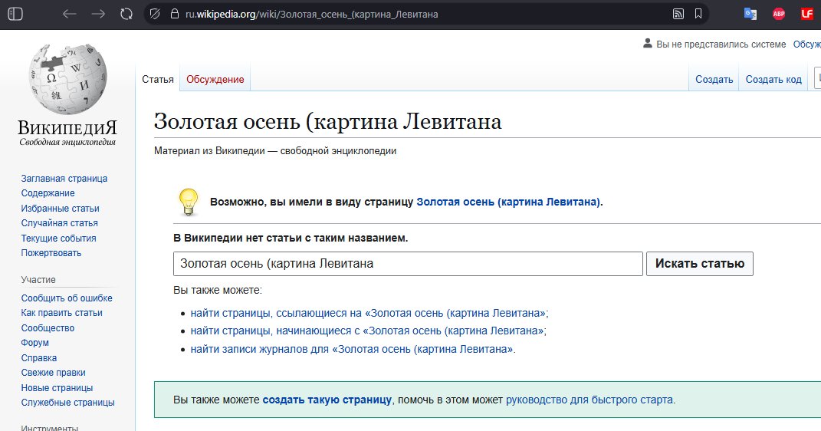Click the создать такую страницу link
This screenshot has height=431, width=821.
327,400
